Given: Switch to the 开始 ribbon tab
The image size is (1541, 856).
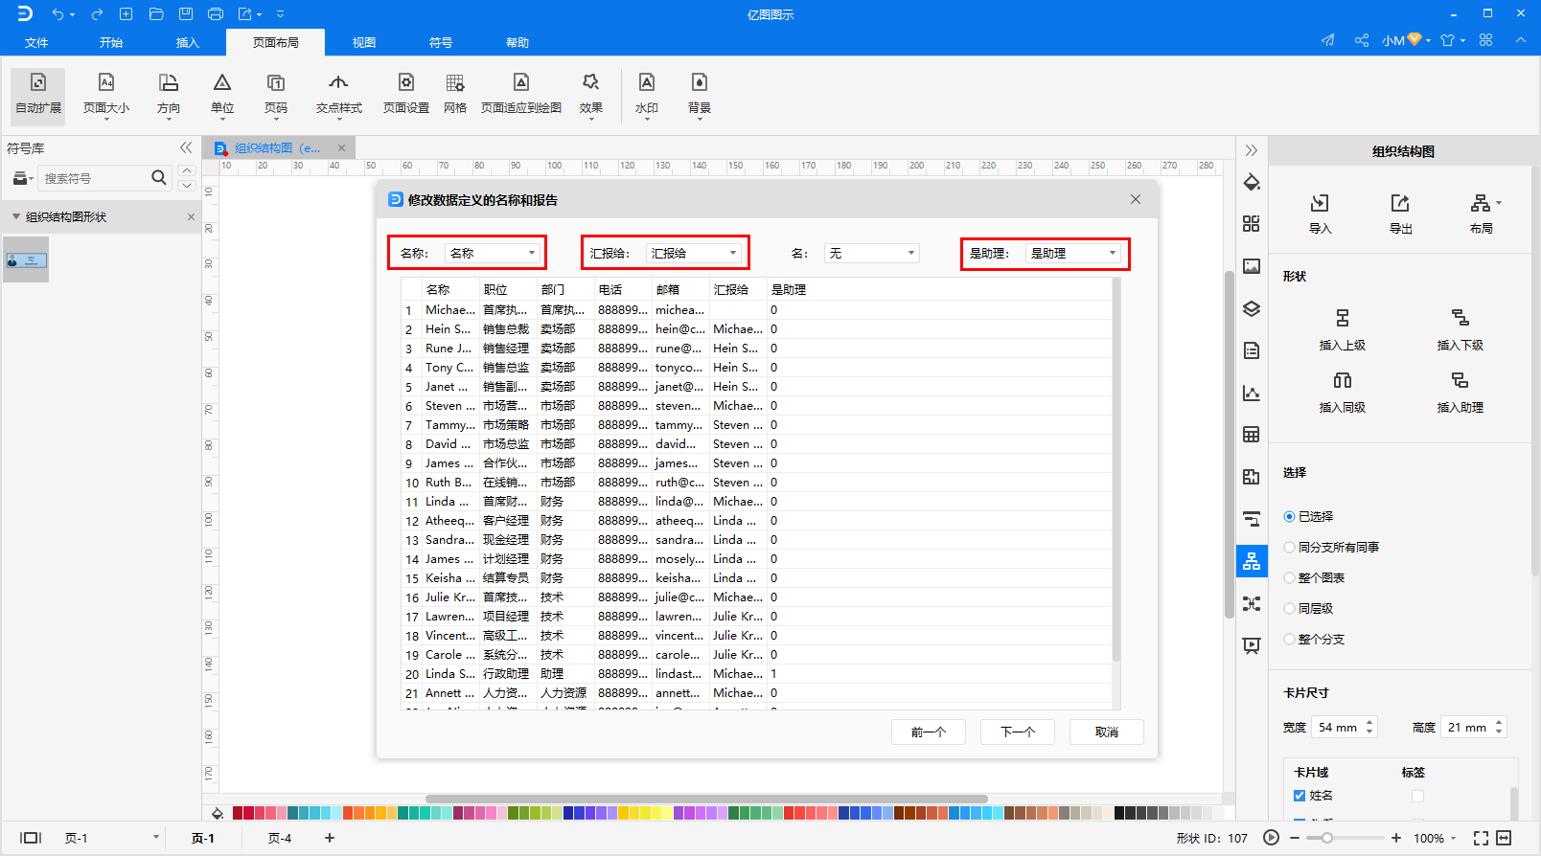Looking at the screenshot, I should tap(111, 42).
